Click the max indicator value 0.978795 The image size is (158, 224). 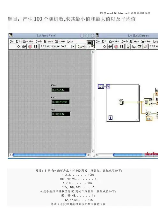(x=61, y=90)
